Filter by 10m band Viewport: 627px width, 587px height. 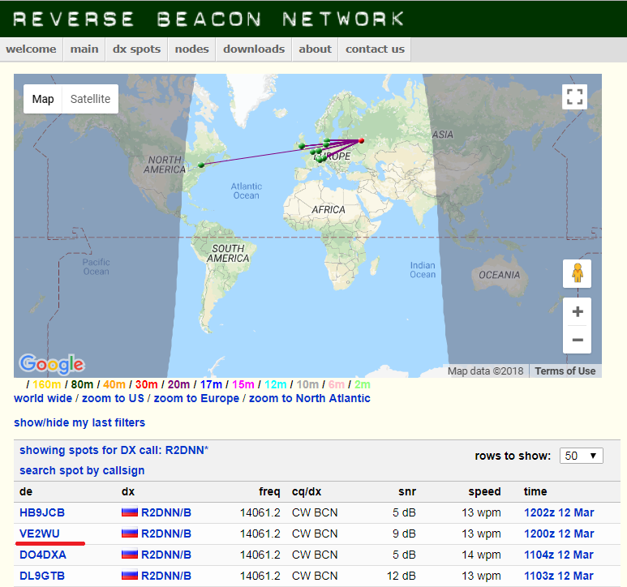point(307,384)
